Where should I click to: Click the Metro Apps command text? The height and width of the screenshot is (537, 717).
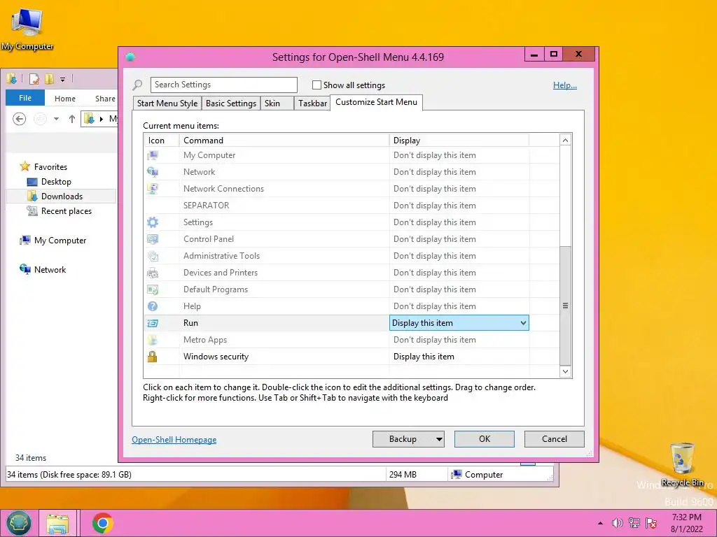(x=205, y=341)
